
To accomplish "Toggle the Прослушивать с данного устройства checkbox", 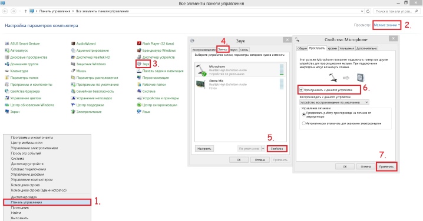I will pos(301,90).
